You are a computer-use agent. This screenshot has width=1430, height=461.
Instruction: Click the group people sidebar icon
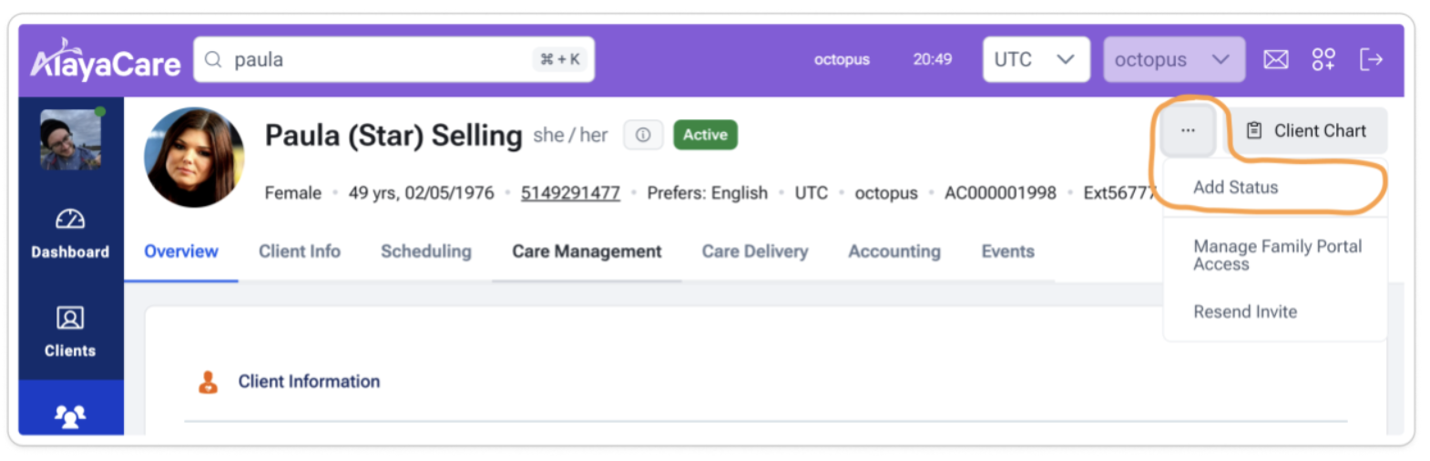tap(70, 416)
